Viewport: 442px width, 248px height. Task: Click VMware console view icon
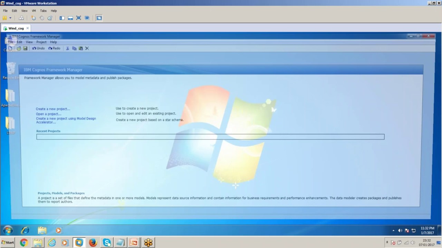[99, 18]
